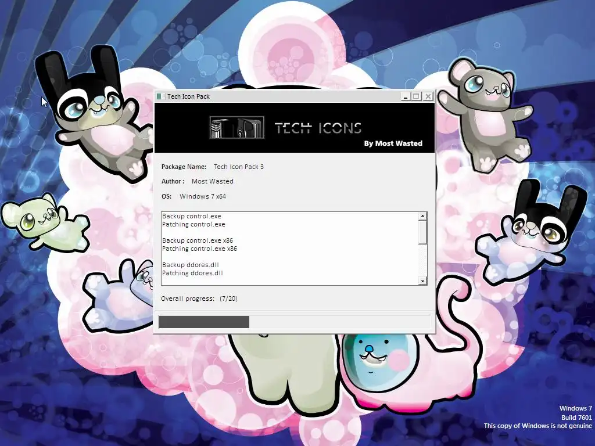This screenshot has height=446, width=595.
Task: Click the 'Package Name:' label
Action: [x=184, y=167]
